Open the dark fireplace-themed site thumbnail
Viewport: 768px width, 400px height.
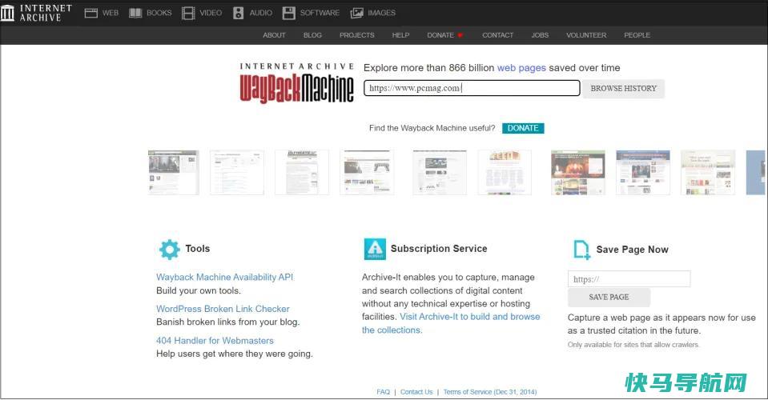tap(578, 173)
